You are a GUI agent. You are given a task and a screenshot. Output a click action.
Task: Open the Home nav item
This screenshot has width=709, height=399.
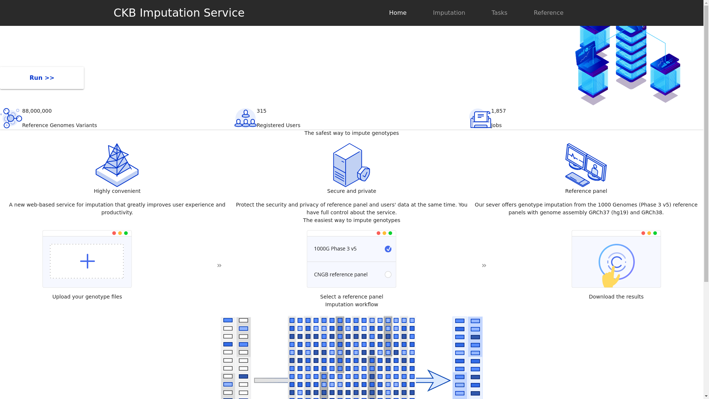click(x=398, y=13)
